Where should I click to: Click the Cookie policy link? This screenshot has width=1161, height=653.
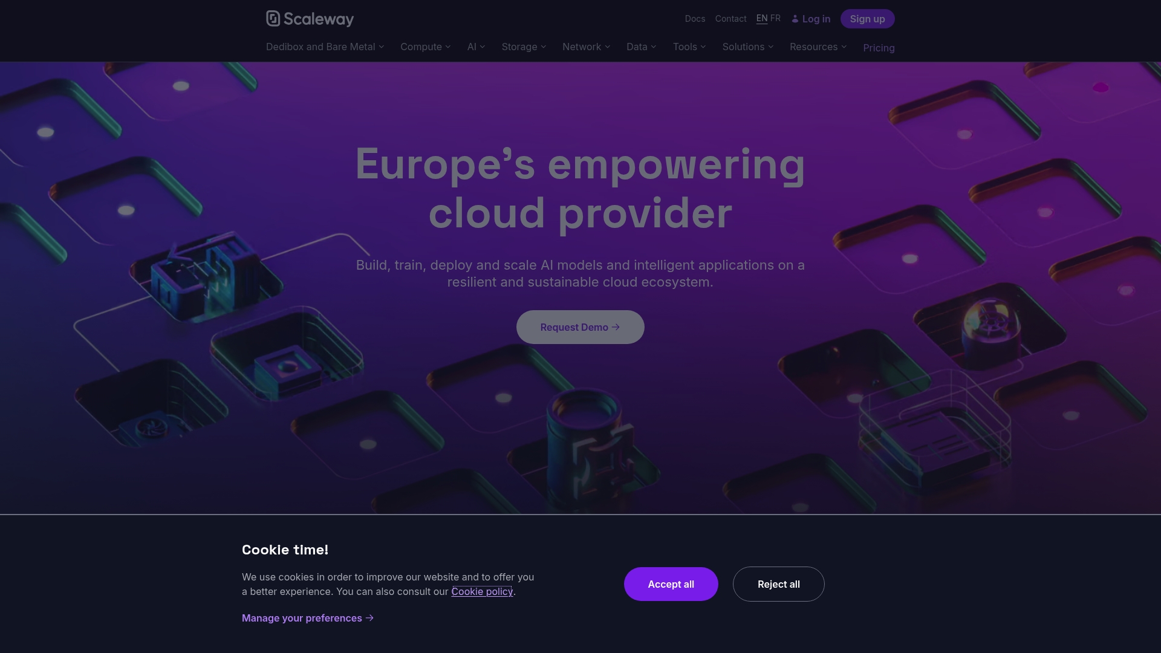(x=483, y=591)
